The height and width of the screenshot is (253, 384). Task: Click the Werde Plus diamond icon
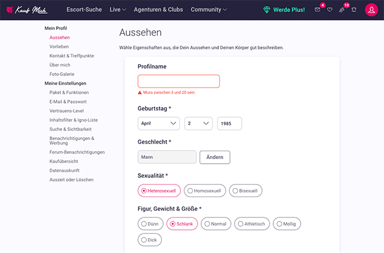point(267,10)
